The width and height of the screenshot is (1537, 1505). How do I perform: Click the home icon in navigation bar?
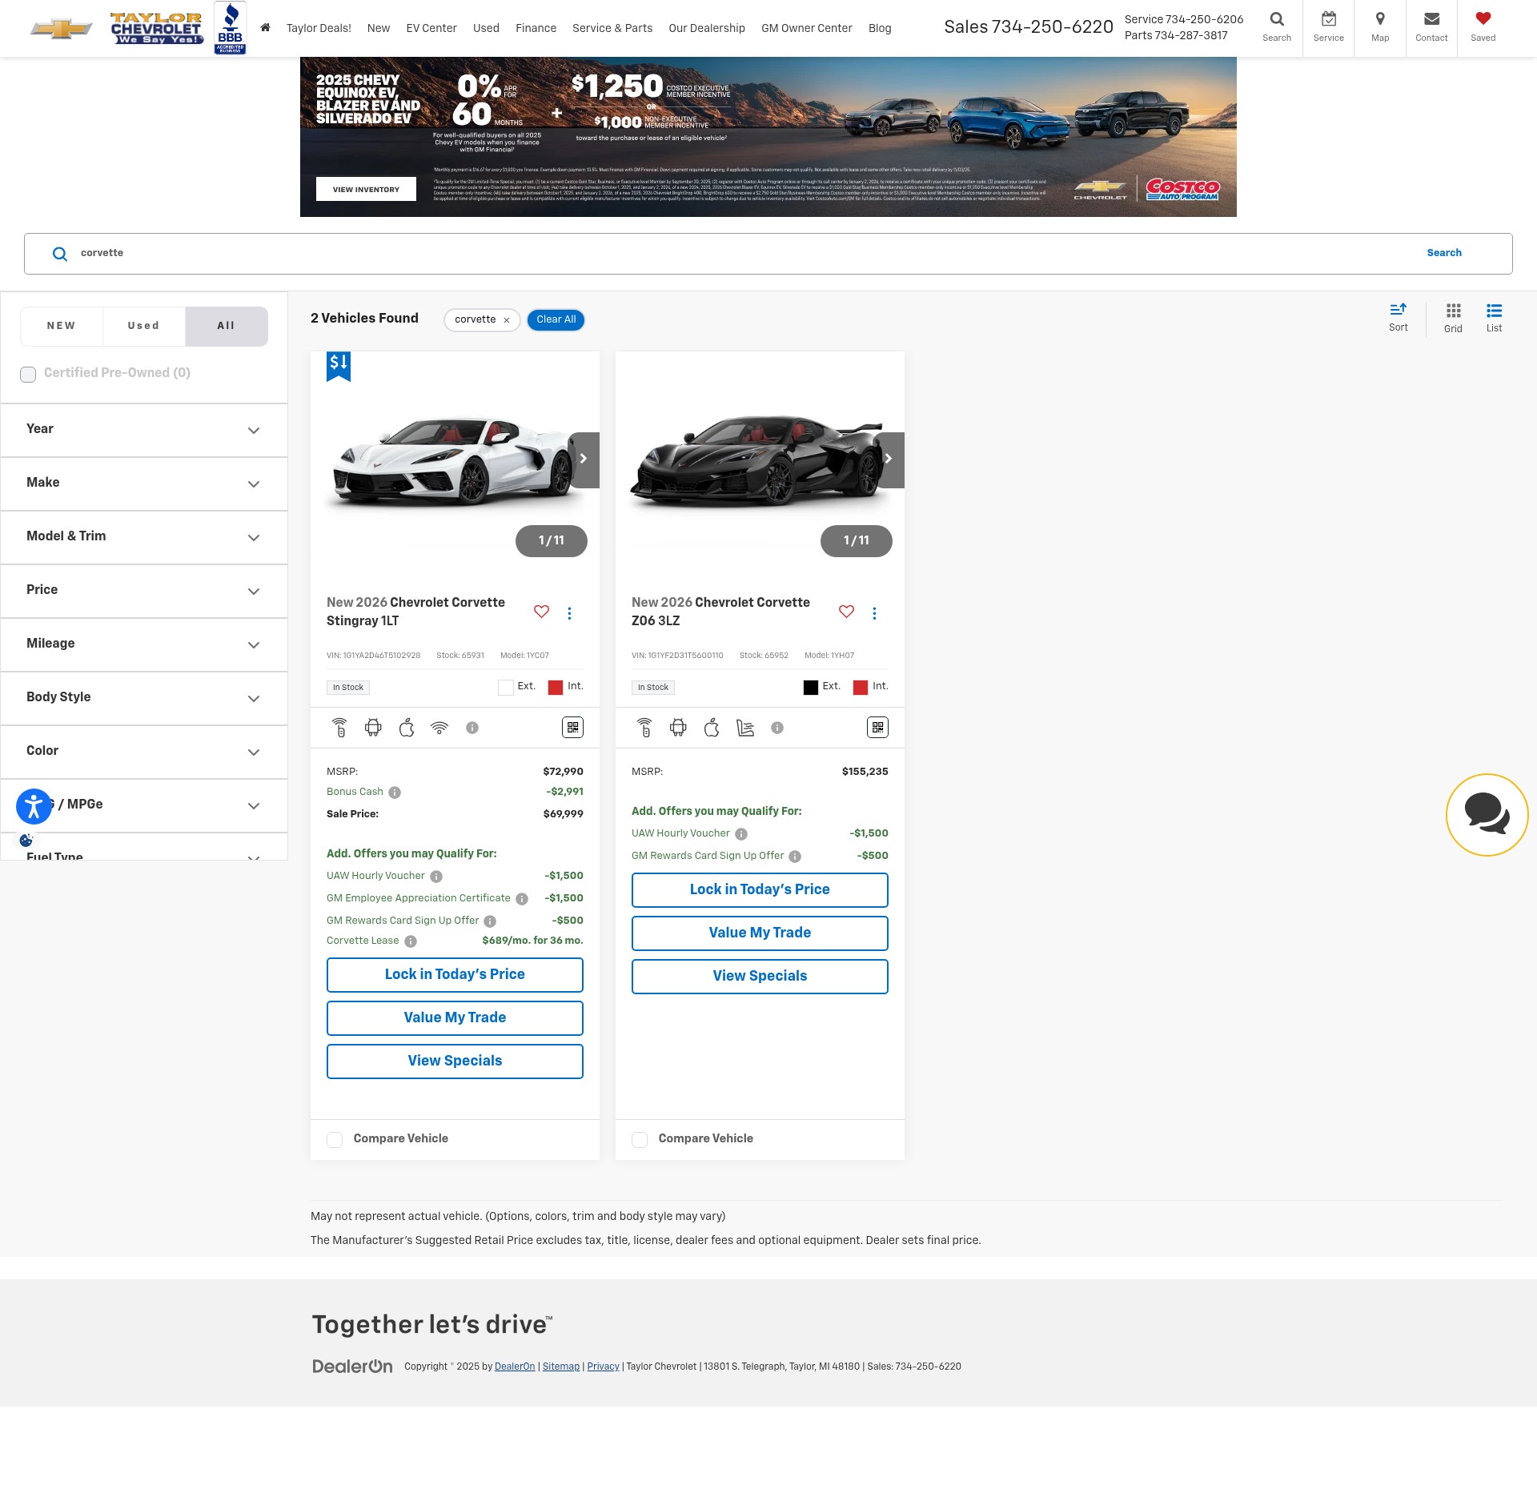click(265, 27)
